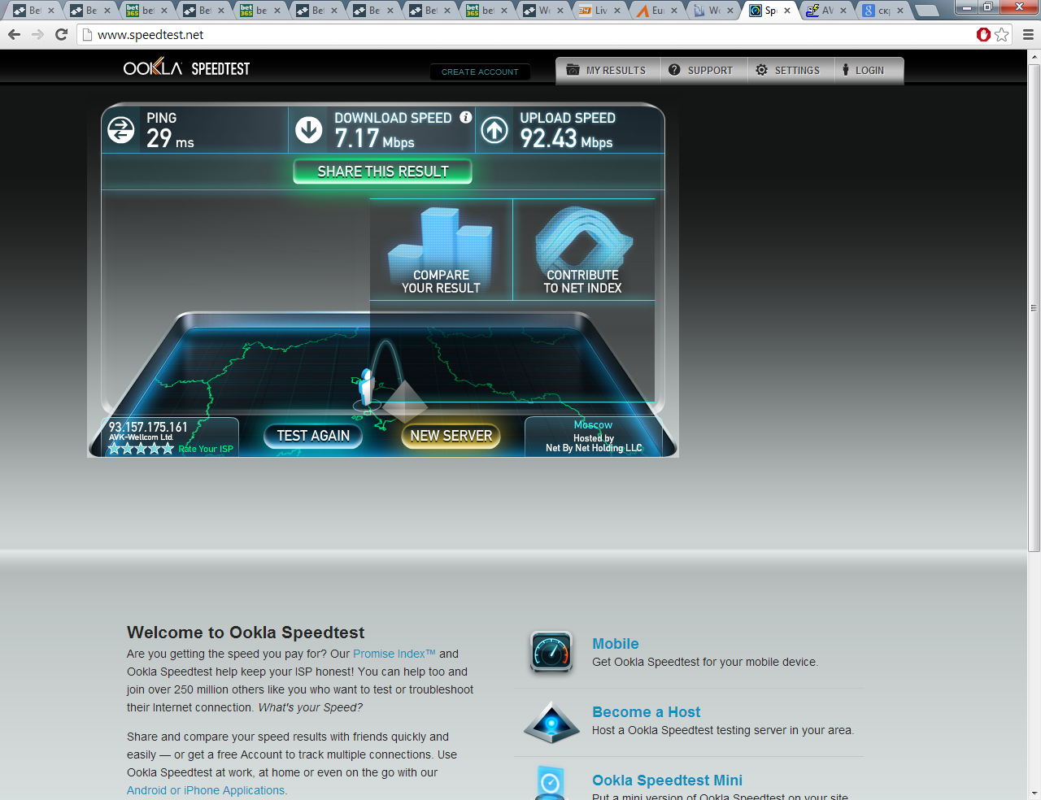Click the Speedtest Mini clock icon
Image resolution: width=1041 pixels, height=800 pixels.
click(x=551, y=782)
